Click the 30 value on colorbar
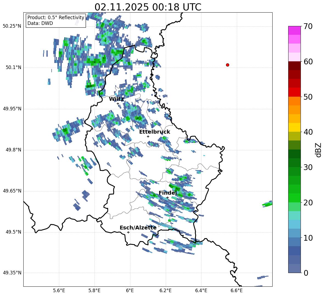The image size is (325, 296). [x=308, y=167]
